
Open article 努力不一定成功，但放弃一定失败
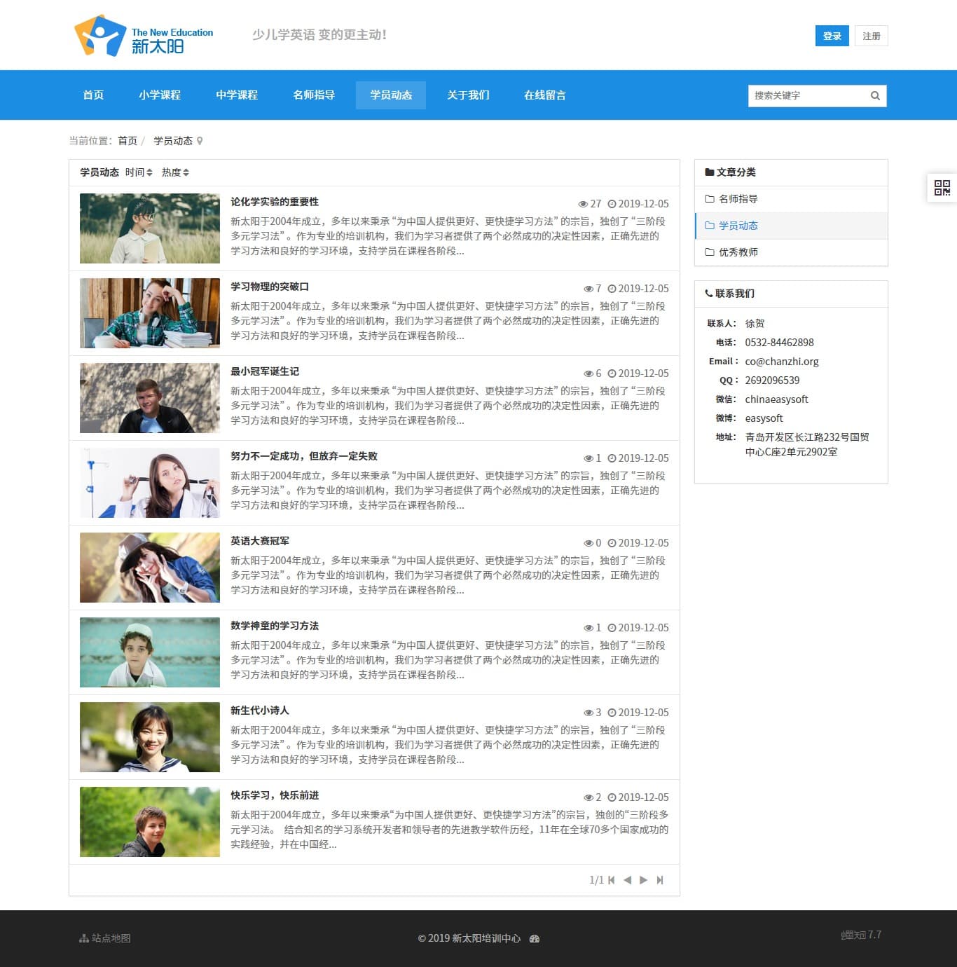click(x=304, y=456)
